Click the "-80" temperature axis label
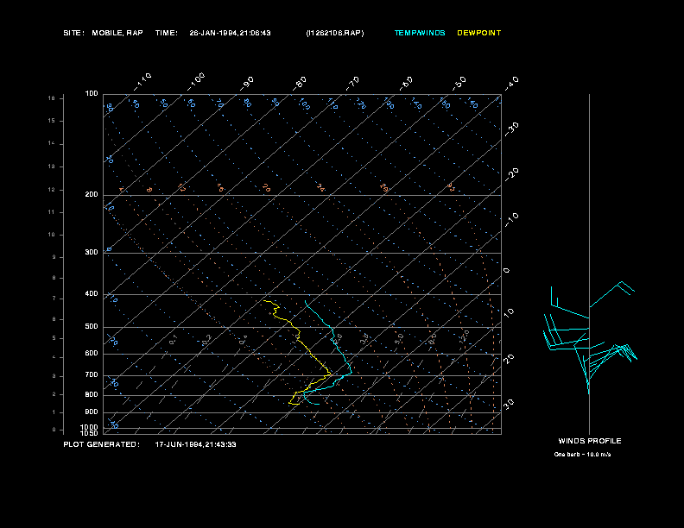Screen dimensions: 684x528 [300, 84]
